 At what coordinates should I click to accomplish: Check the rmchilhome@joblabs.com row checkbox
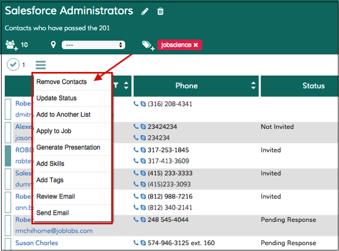point(8,225)
